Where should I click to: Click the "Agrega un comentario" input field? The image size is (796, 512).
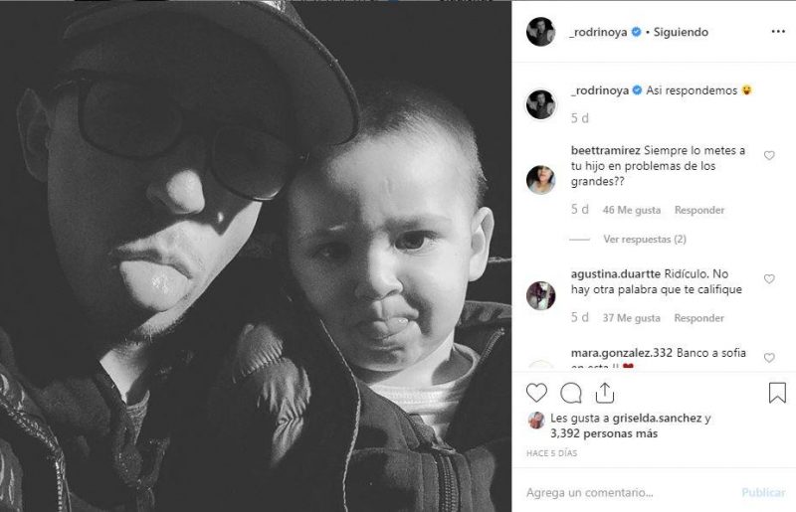click(627, 492)
